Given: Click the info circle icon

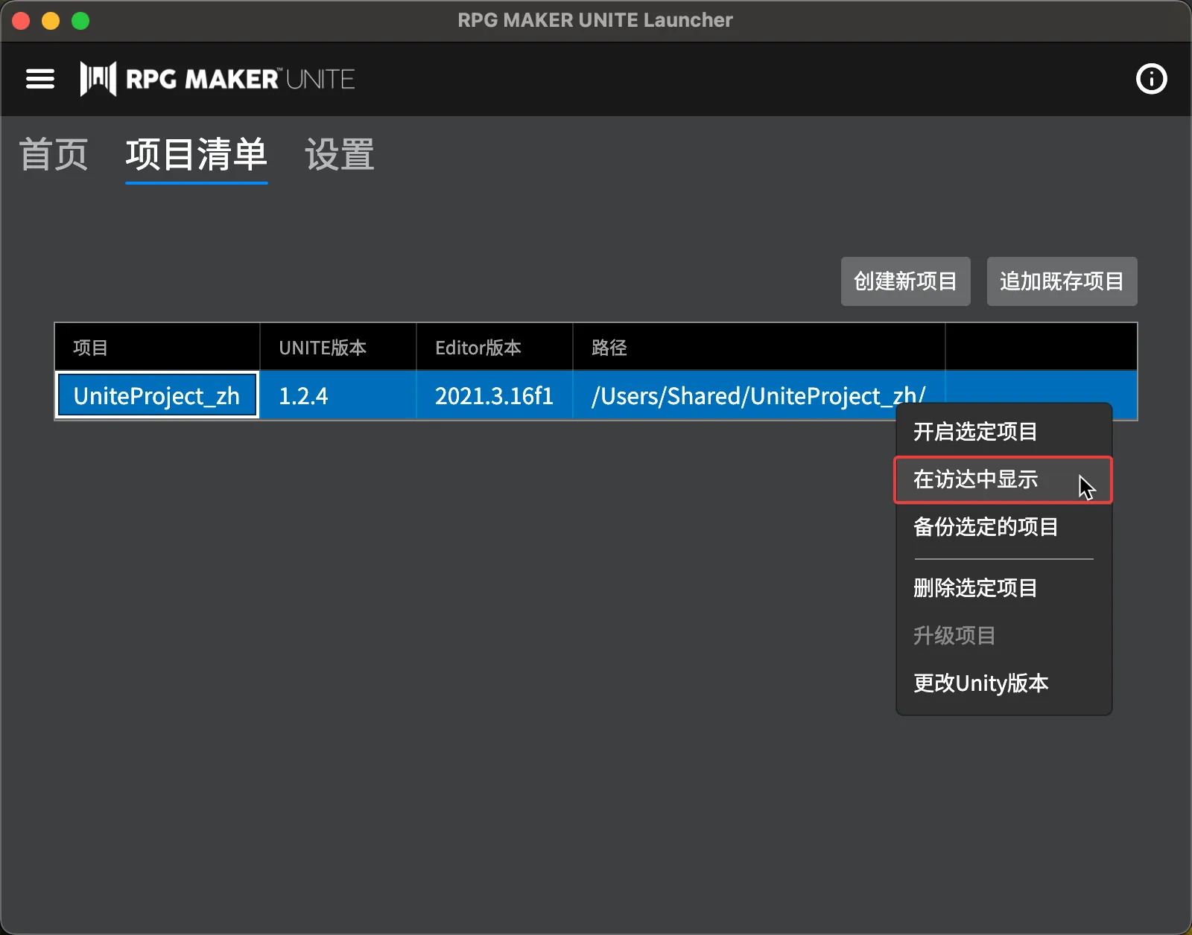Looking at the screenshot, I should [1151, 79].
